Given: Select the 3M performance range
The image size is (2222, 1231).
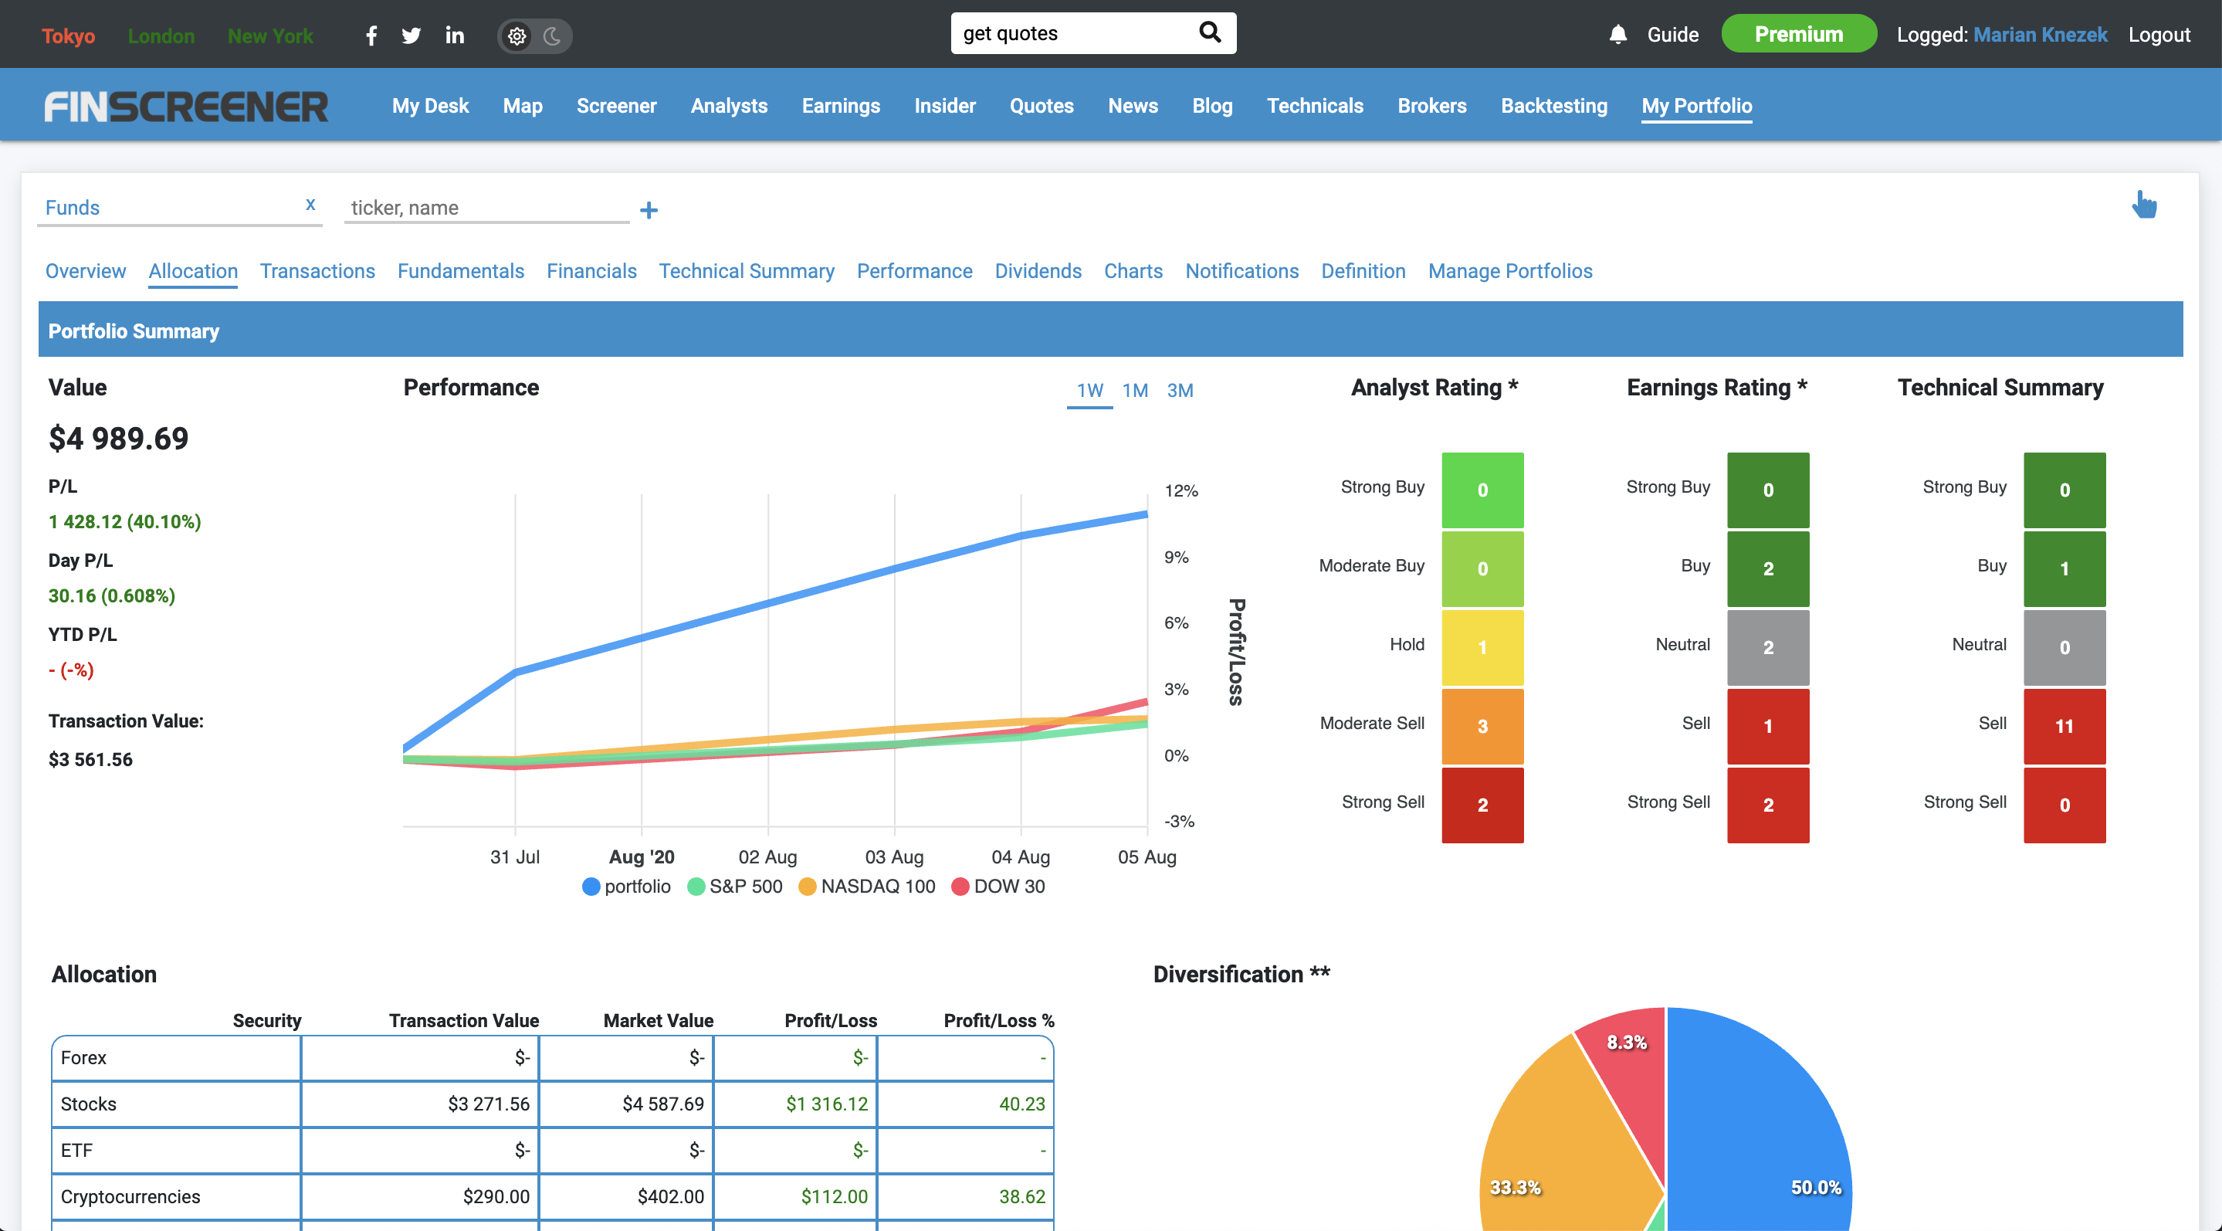Looking at the screenshot, I should tap(1180, 390).
